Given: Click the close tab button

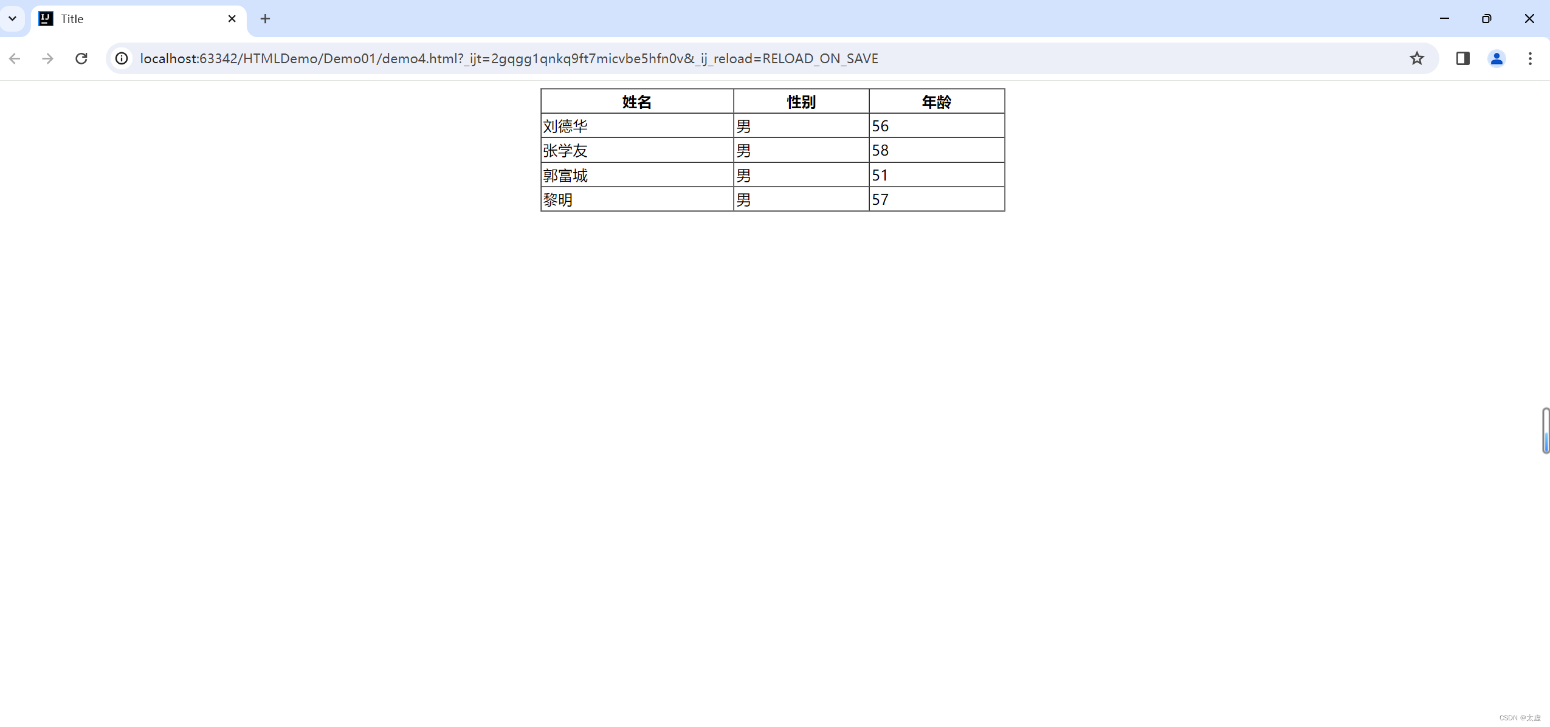Looking at the screenshot, I should click(232, 19).
